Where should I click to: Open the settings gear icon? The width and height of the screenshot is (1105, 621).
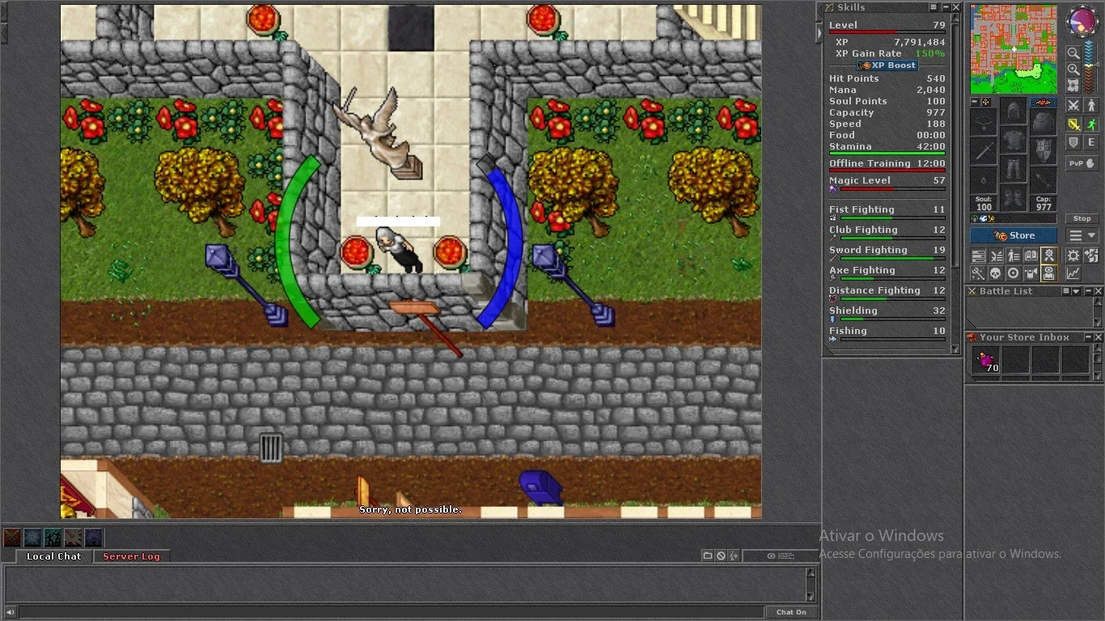(1073, 255)
